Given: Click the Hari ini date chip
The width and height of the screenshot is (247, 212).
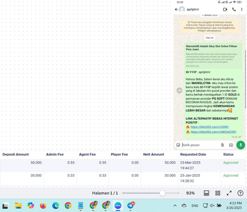Looking at the screenshot, I should pyautogui.click(x=209, y=38).
